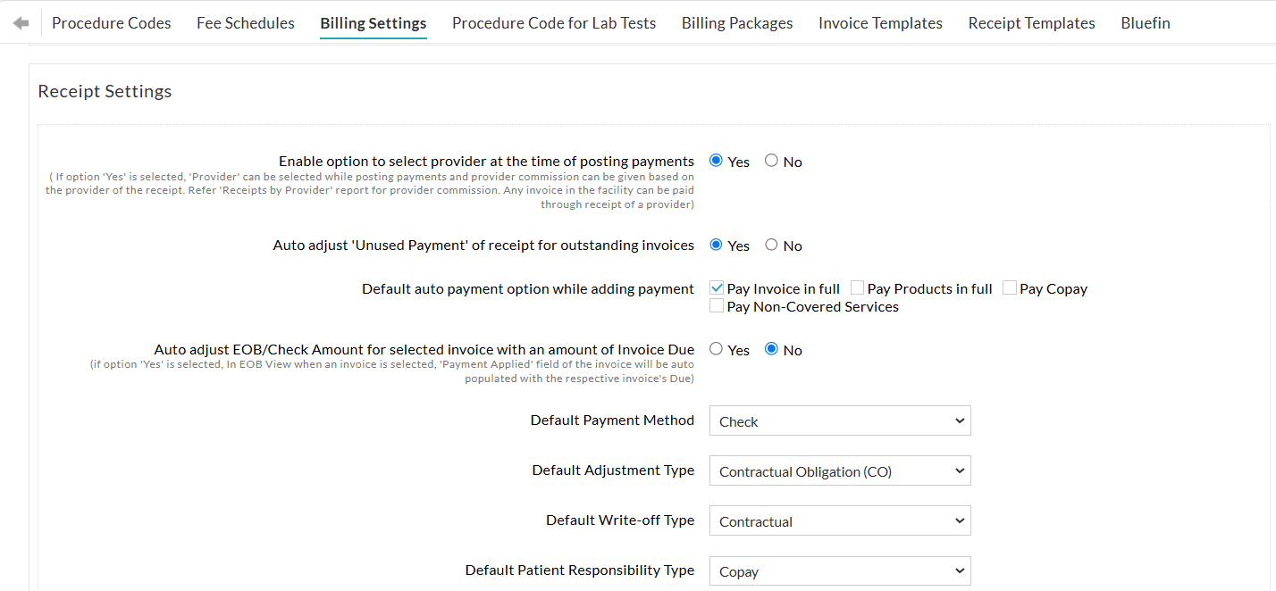This screenshot has width=1276, height=591.
Task: Check the Pay Copay option
Action: 1010,287
